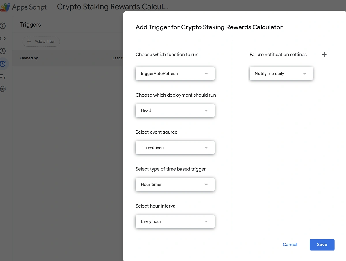346x261 pixels.
Task: Open the function selector showing triggerAutoRefresh
Action: [175, 74]
